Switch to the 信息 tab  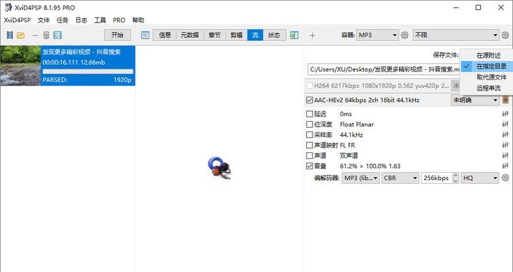(165, 35)
